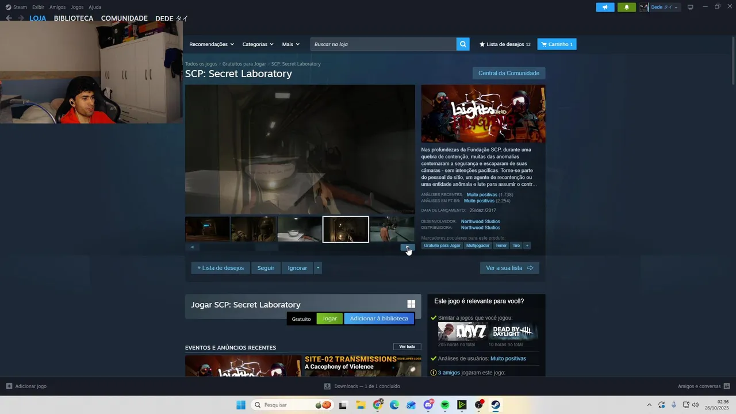The image size is (736, 414).
Task: Open the Carrinho cart button
Action: [557, 44]
